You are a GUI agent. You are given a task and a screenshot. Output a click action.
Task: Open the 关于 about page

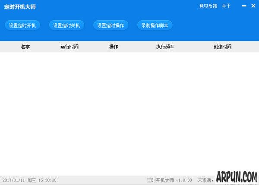click(226, 6)
